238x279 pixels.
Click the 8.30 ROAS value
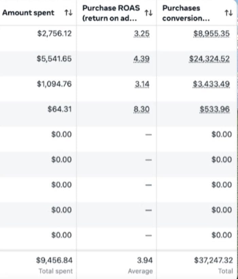point(141,109)
